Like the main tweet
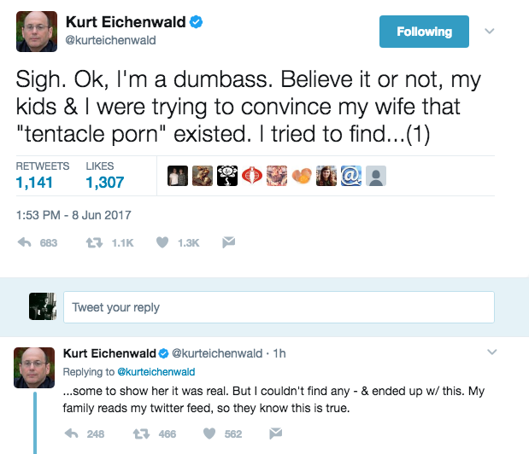529x454 pixels. 162,242
